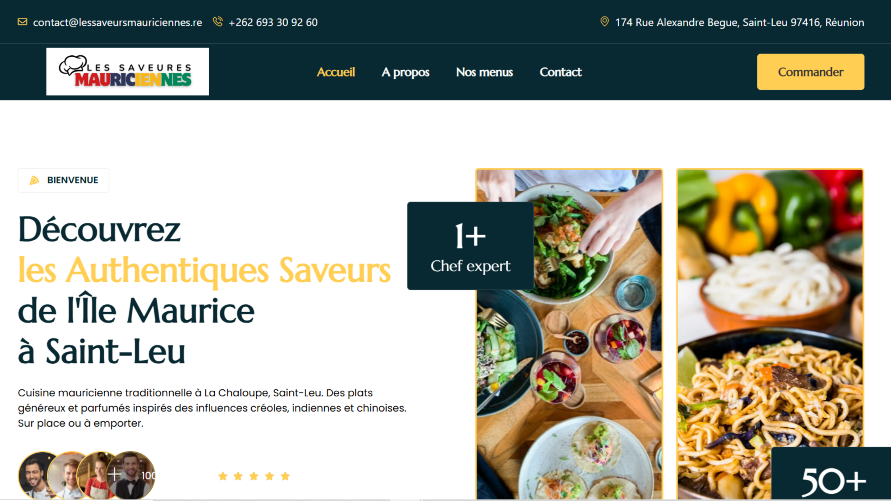The image size is (891, 501).
Task: Click the first rating star
Action: pos(223,476)
